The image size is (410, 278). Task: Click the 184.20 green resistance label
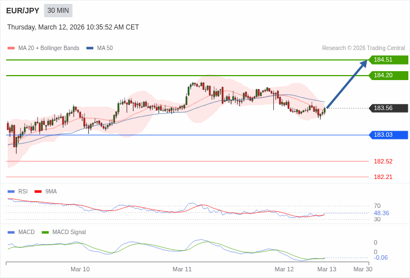[x=388, y=76]
